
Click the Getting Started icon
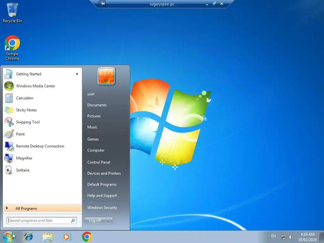(x=9, y=74)
